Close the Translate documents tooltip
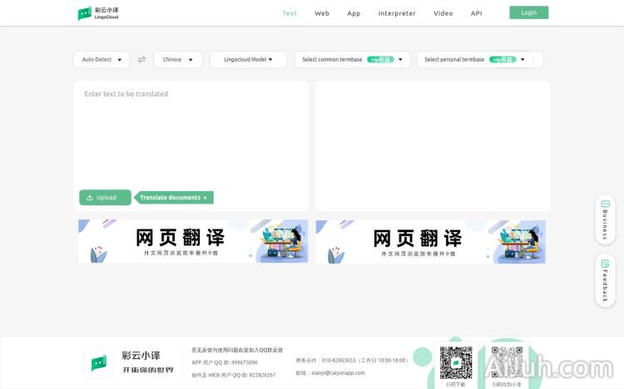 (206, 198)
